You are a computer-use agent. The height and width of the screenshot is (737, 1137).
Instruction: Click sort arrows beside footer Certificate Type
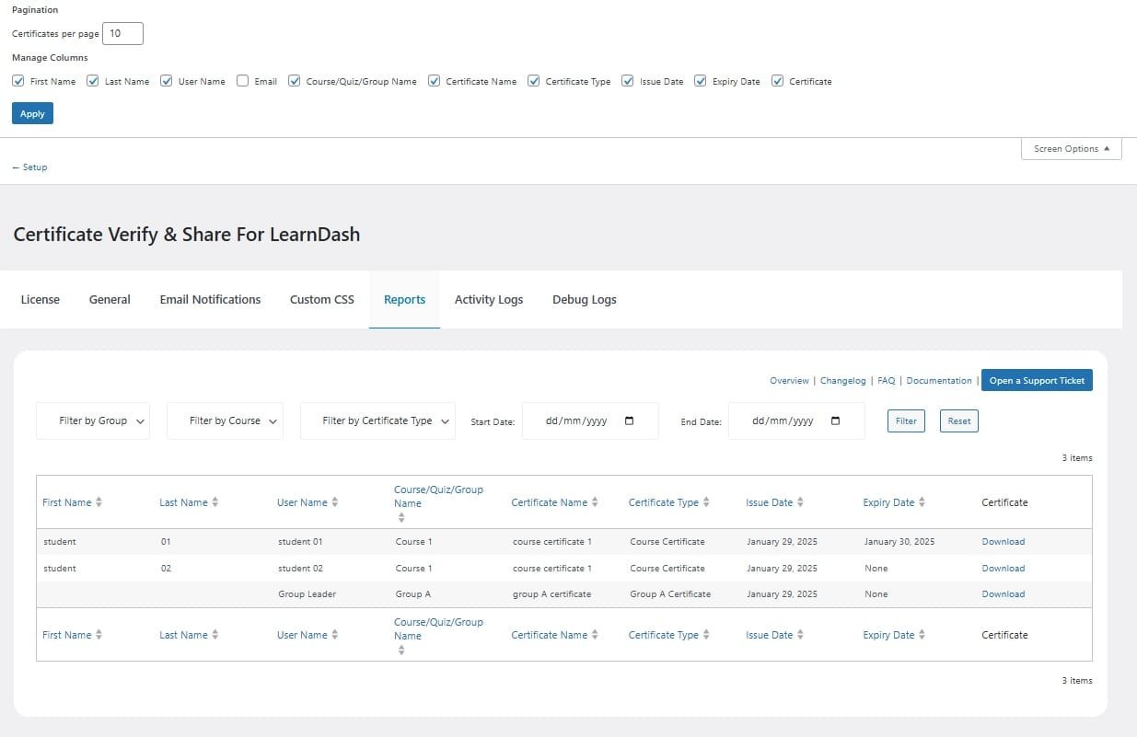[706, 635]
